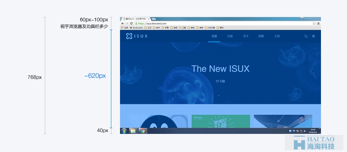This screenshot has height=152, width=347.
Task: Open the green Tencent 地球日 article thumbnail
Action: click(221, 122)
